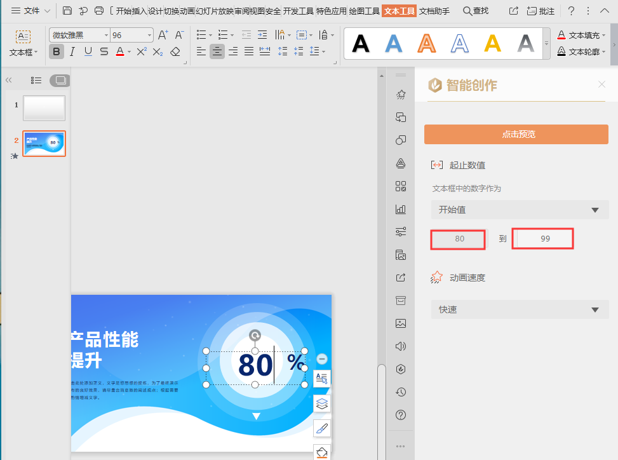Screen dimensions: 618x460
Task: Click rotate handle above text box
Action: [x=255, y=335]
